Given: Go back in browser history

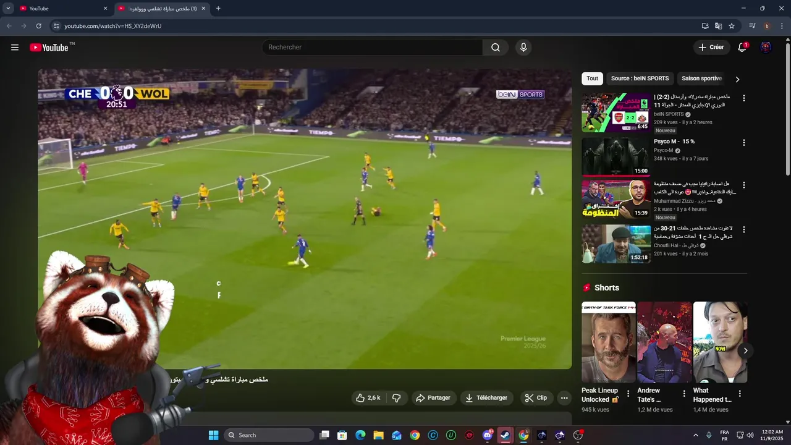Looking at the screenshot, I should [x=9, y=26].
